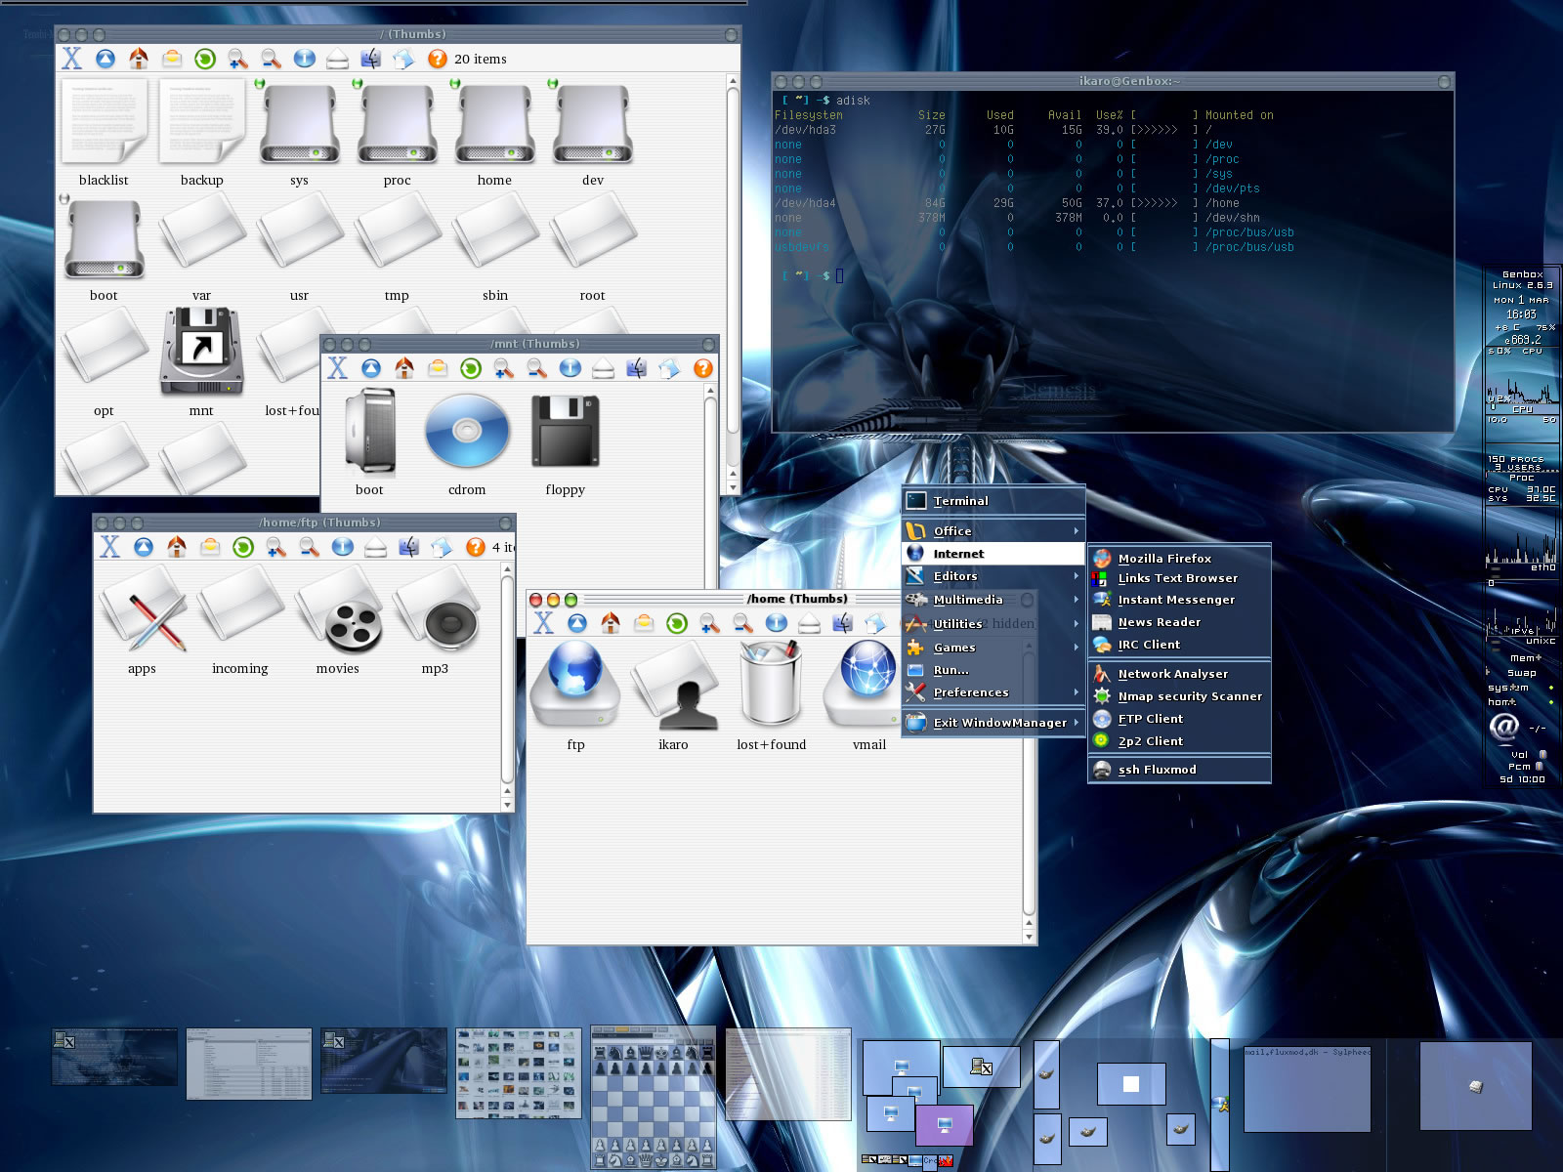
Task: Select the chess board window thumbnail
Action: click(x=654, y=1098)
